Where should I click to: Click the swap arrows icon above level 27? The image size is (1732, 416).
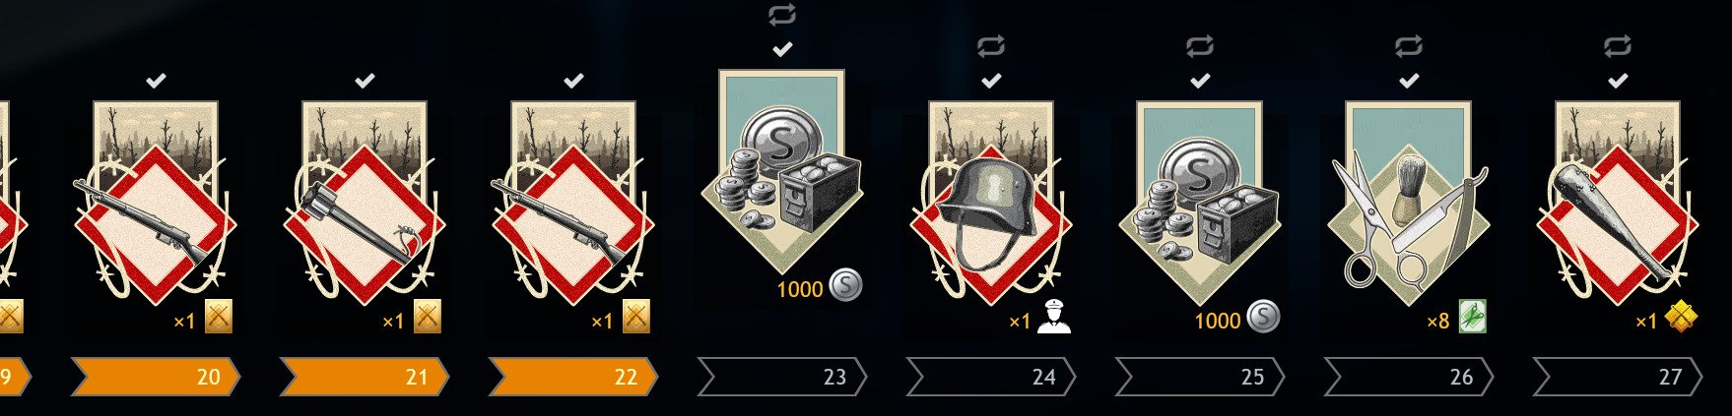point(1618,46)
